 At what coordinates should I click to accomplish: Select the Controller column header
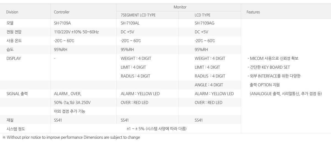coord(62,12)
